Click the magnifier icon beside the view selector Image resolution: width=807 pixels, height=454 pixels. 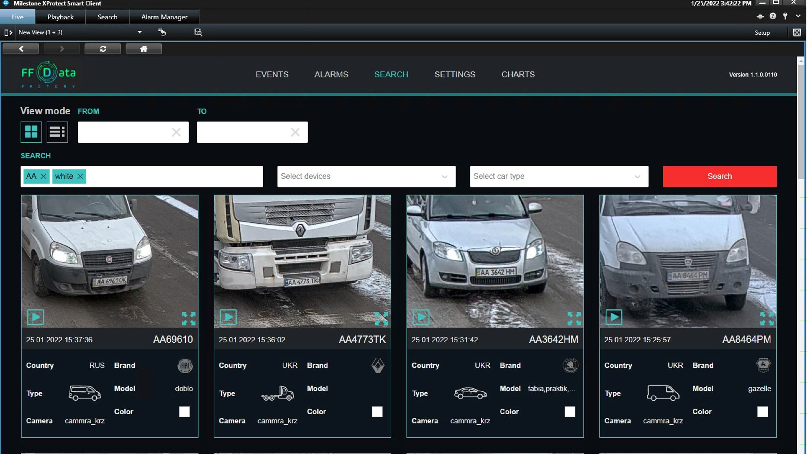point(198,32)
